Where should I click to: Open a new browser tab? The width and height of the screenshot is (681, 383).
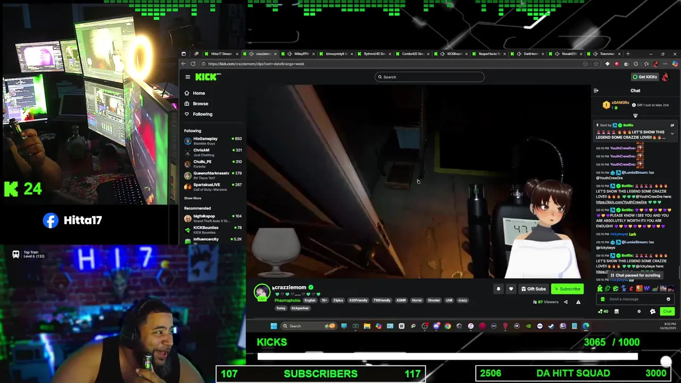tap(628, 54)
